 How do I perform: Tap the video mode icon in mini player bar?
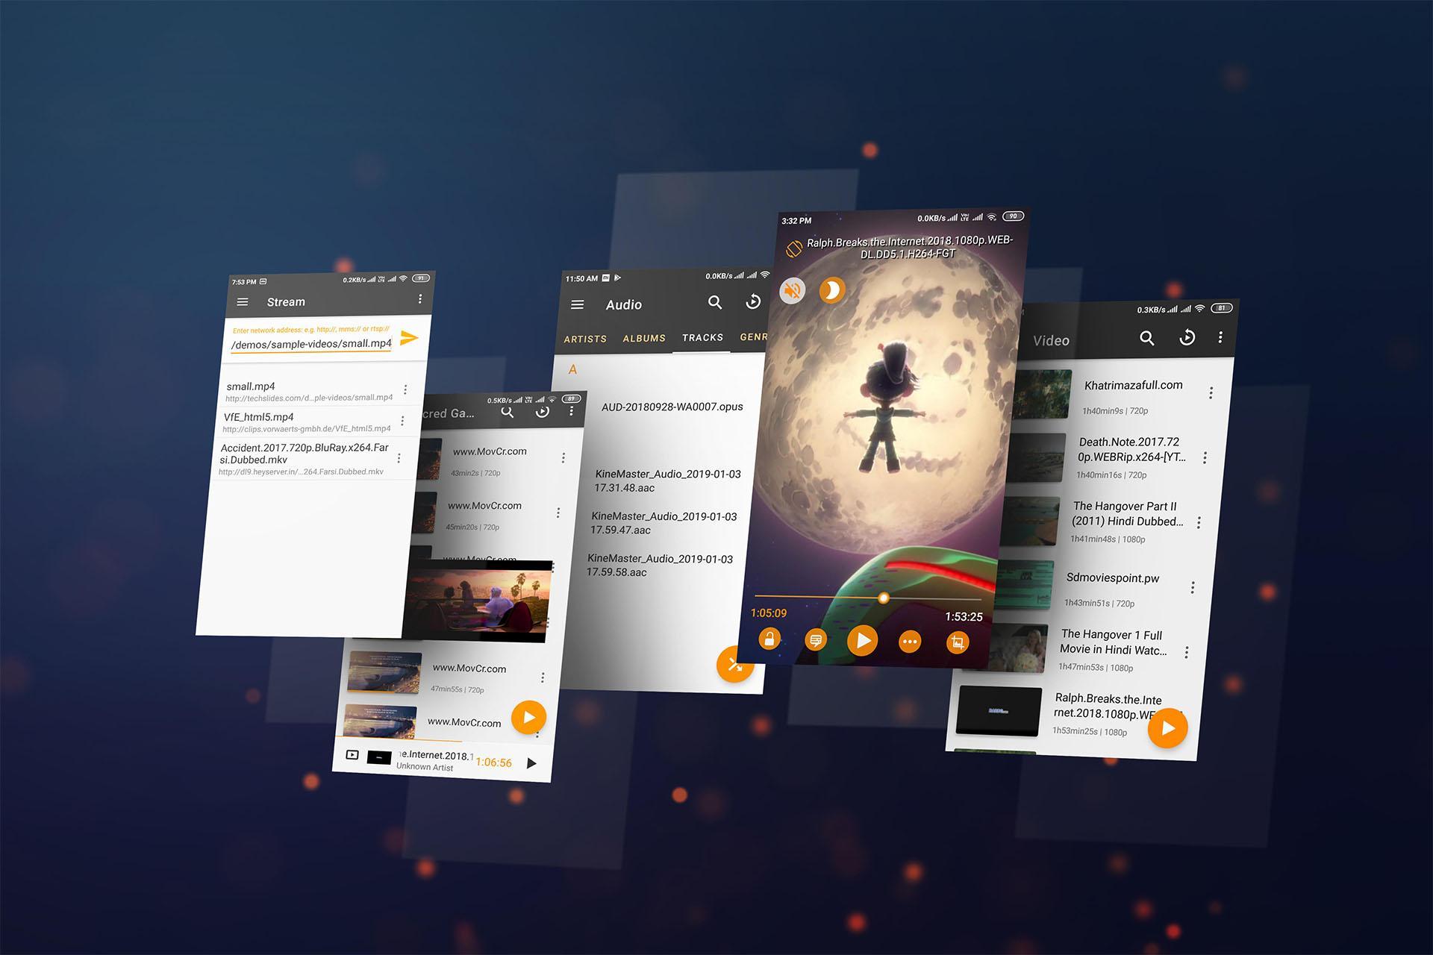(x=352, y=755)
